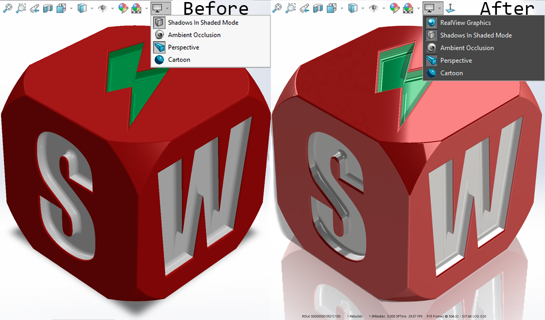Toggle Shadows In Shaded Mode in Before menu
545x320 pixels.
[211, 22]
